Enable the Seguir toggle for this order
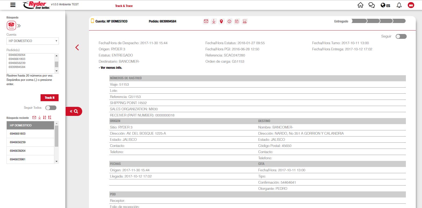Viewport: 422px width, 208px height. pos(401,36)
